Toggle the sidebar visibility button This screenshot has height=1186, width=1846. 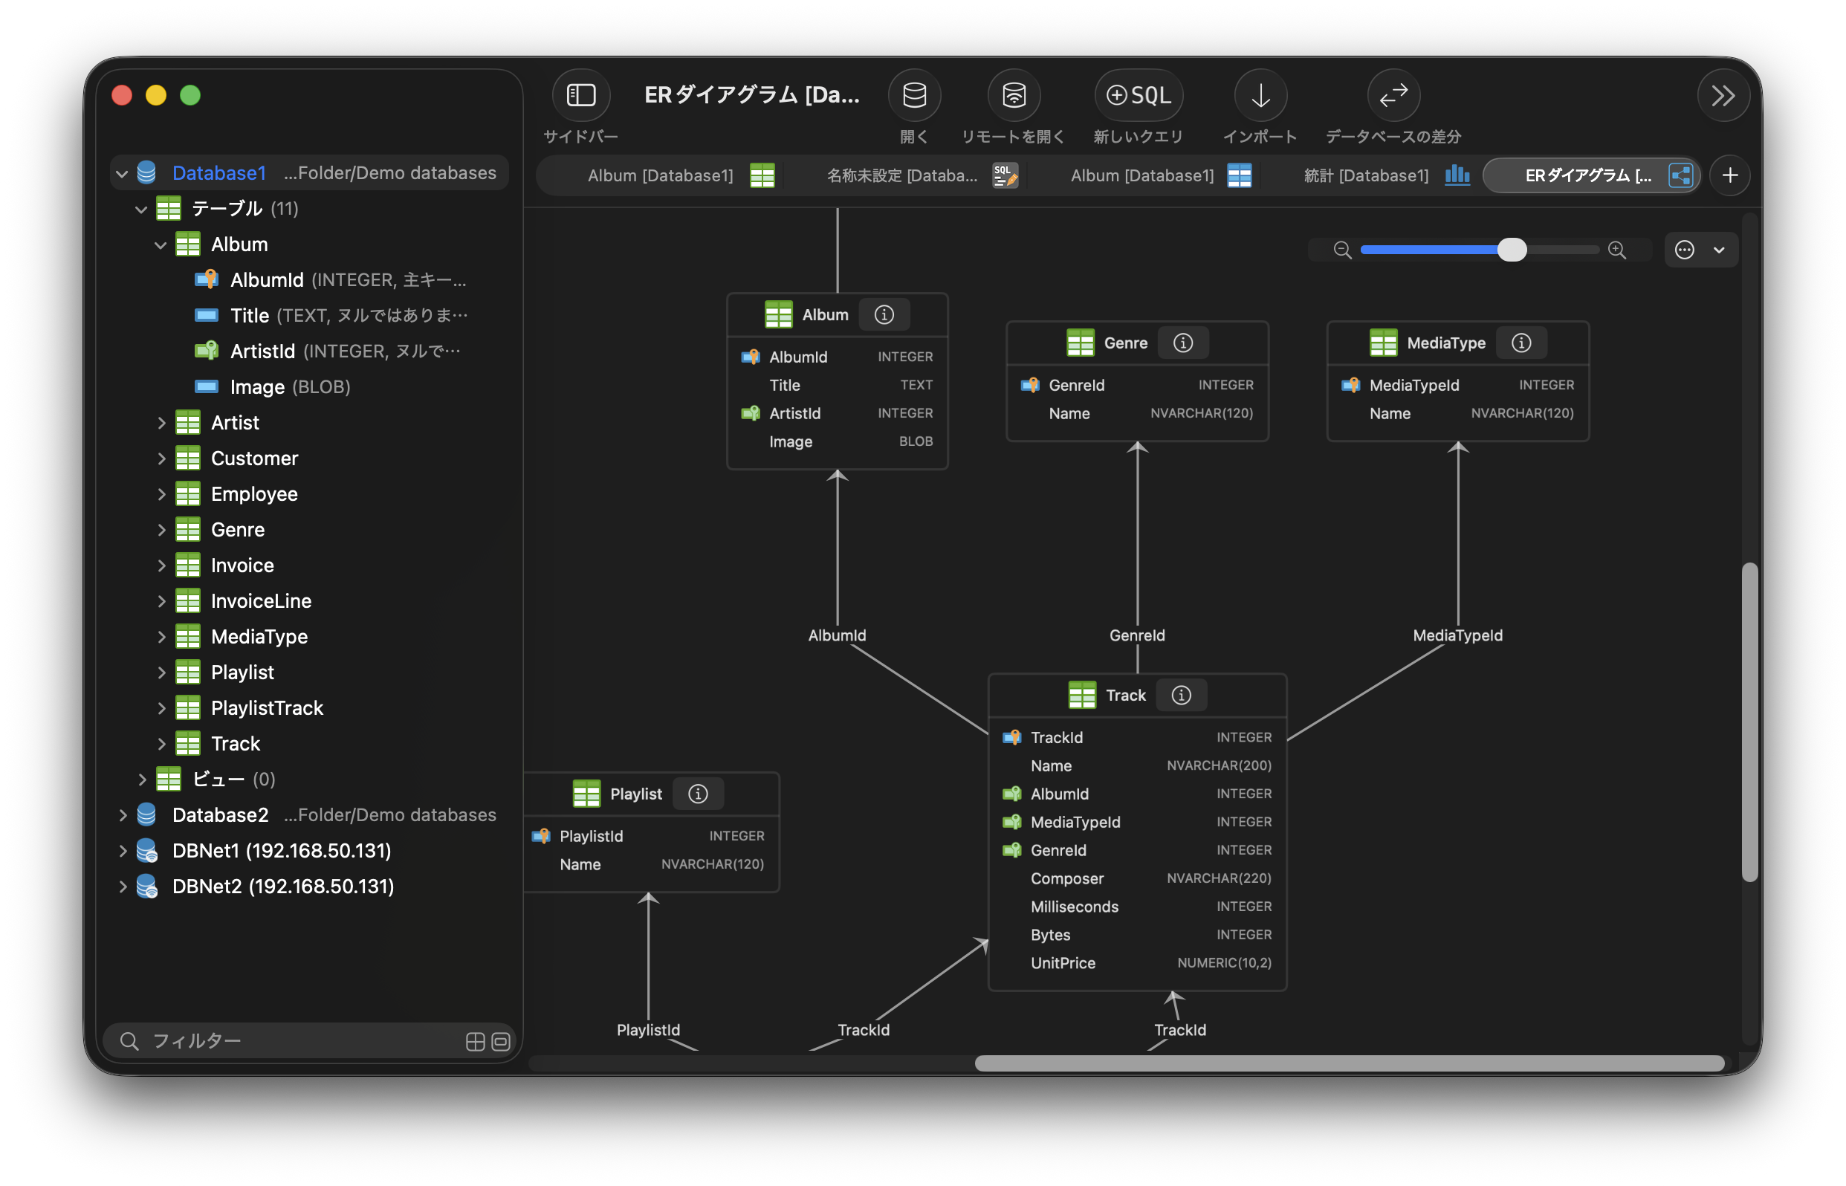(580, 96)
